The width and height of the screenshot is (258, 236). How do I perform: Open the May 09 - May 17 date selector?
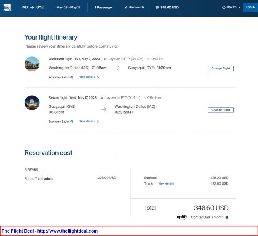click(68, 7)
